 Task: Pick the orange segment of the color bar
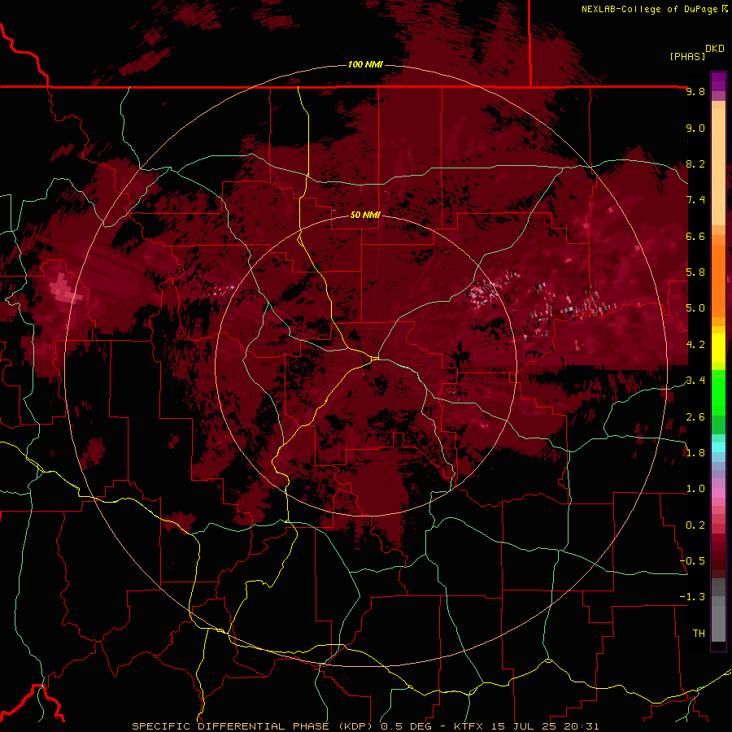[x=718, y=280]
